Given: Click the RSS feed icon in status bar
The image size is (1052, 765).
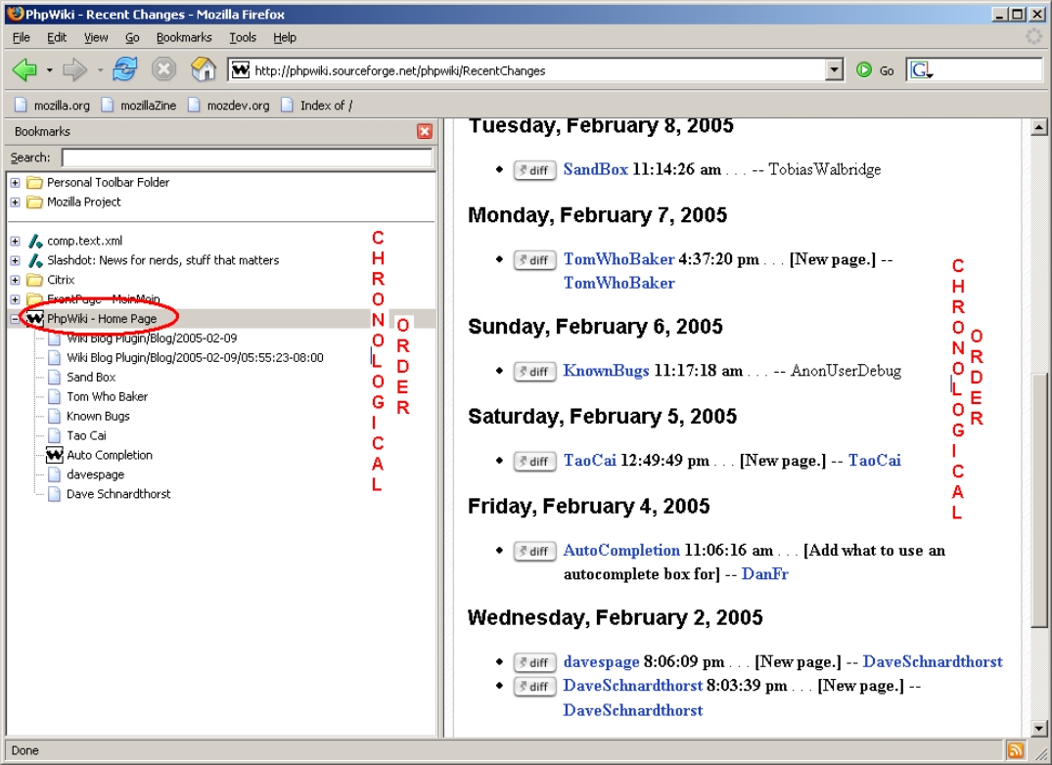Looking at the screenshot, I should click(x=1016, y=750).
